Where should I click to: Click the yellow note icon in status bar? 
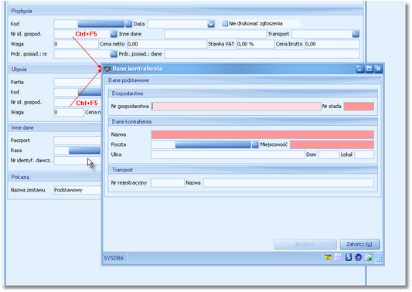328,257
